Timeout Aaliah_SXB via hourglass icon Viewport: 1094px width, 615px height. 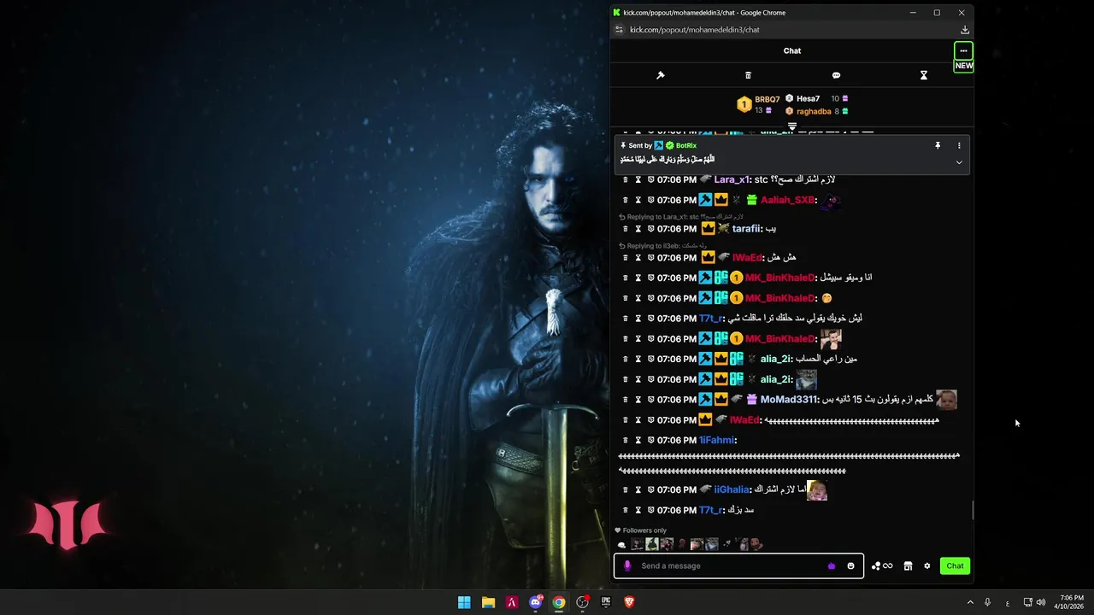638,200
